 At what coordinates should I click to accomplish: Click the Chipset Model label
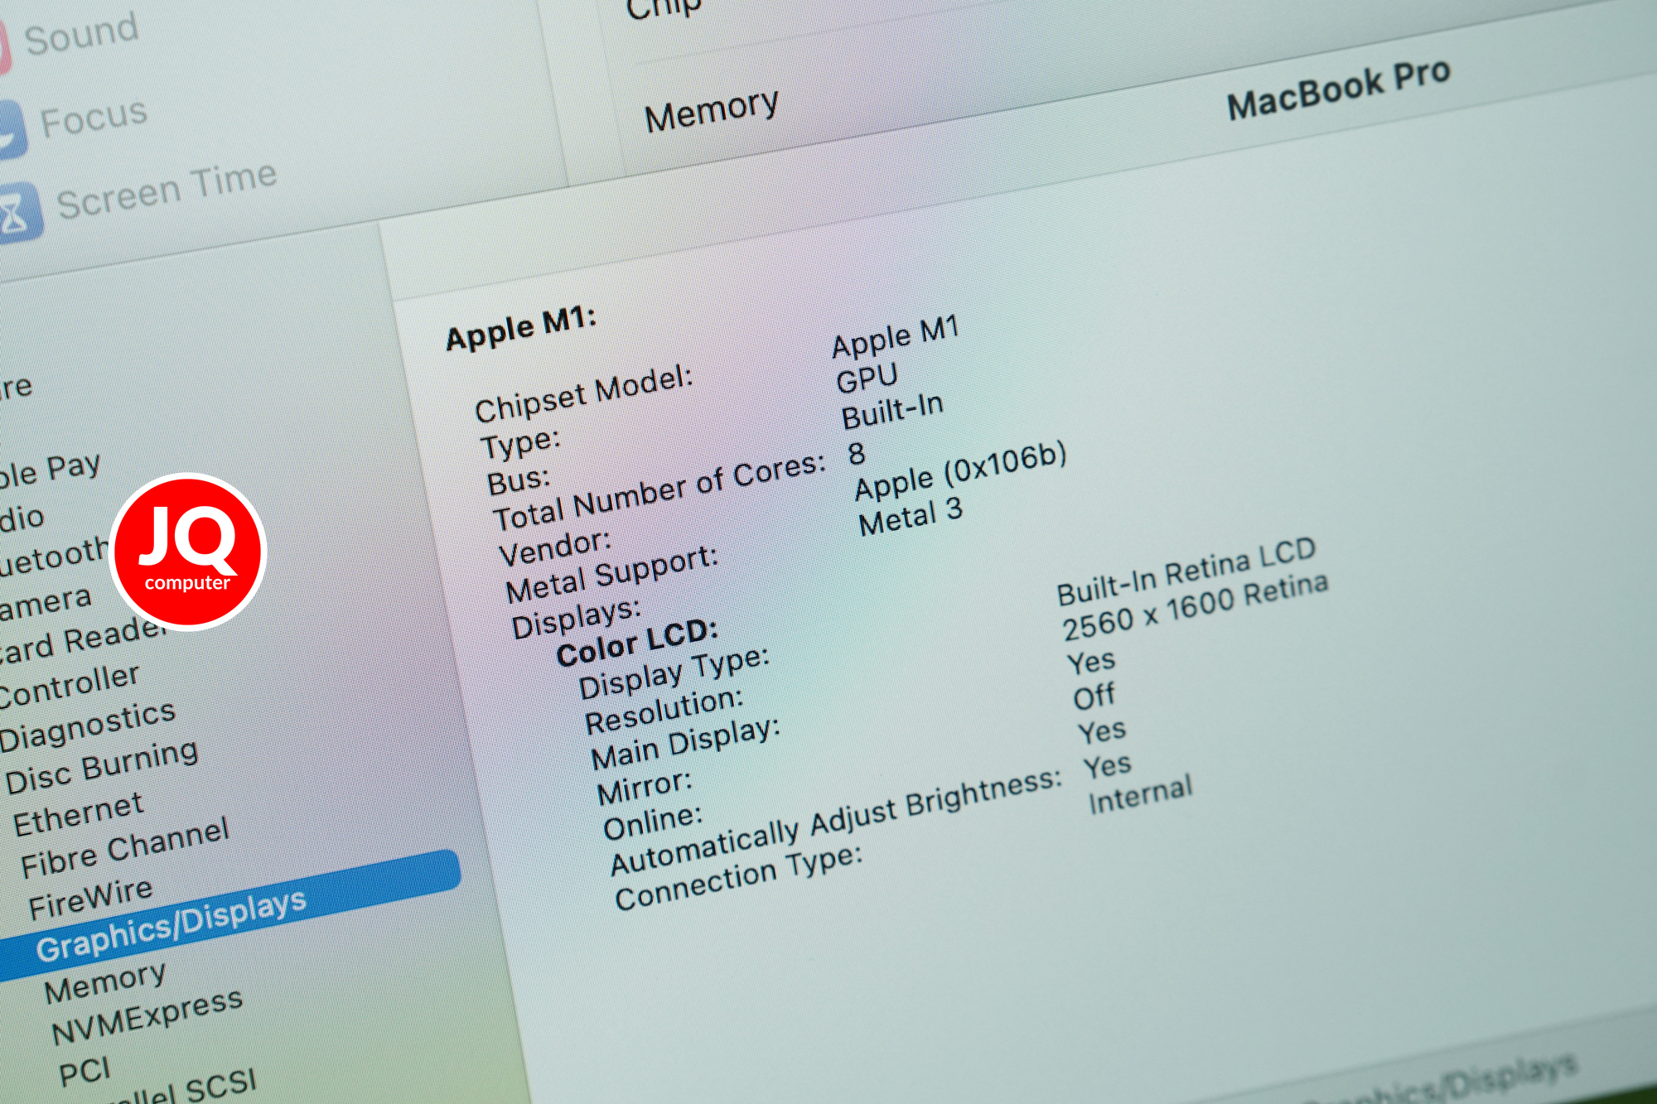583,393
